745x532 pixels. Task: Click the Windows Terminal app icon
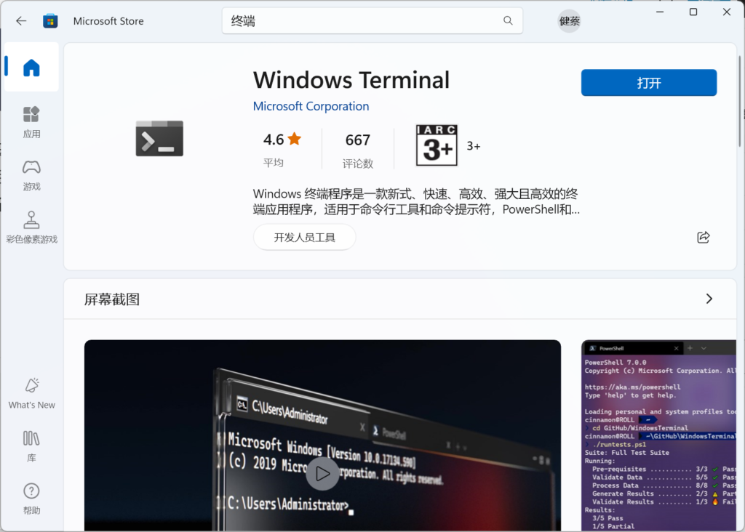pos(159,138)
